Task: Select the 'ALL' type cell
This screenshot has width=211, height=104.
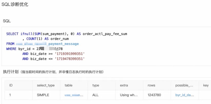Action: tap(95, 95)
